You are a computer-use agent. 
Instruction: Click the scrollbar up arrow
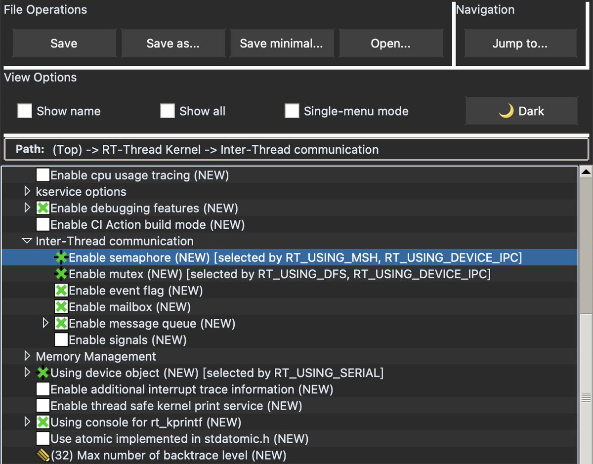(x=586, y=172)
